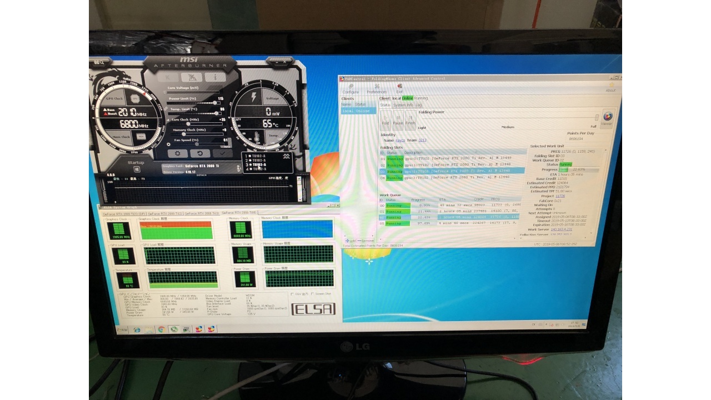Switch to FAHControl Status tab
This screenshot has height=400, width=711.
tap(385, 104)
